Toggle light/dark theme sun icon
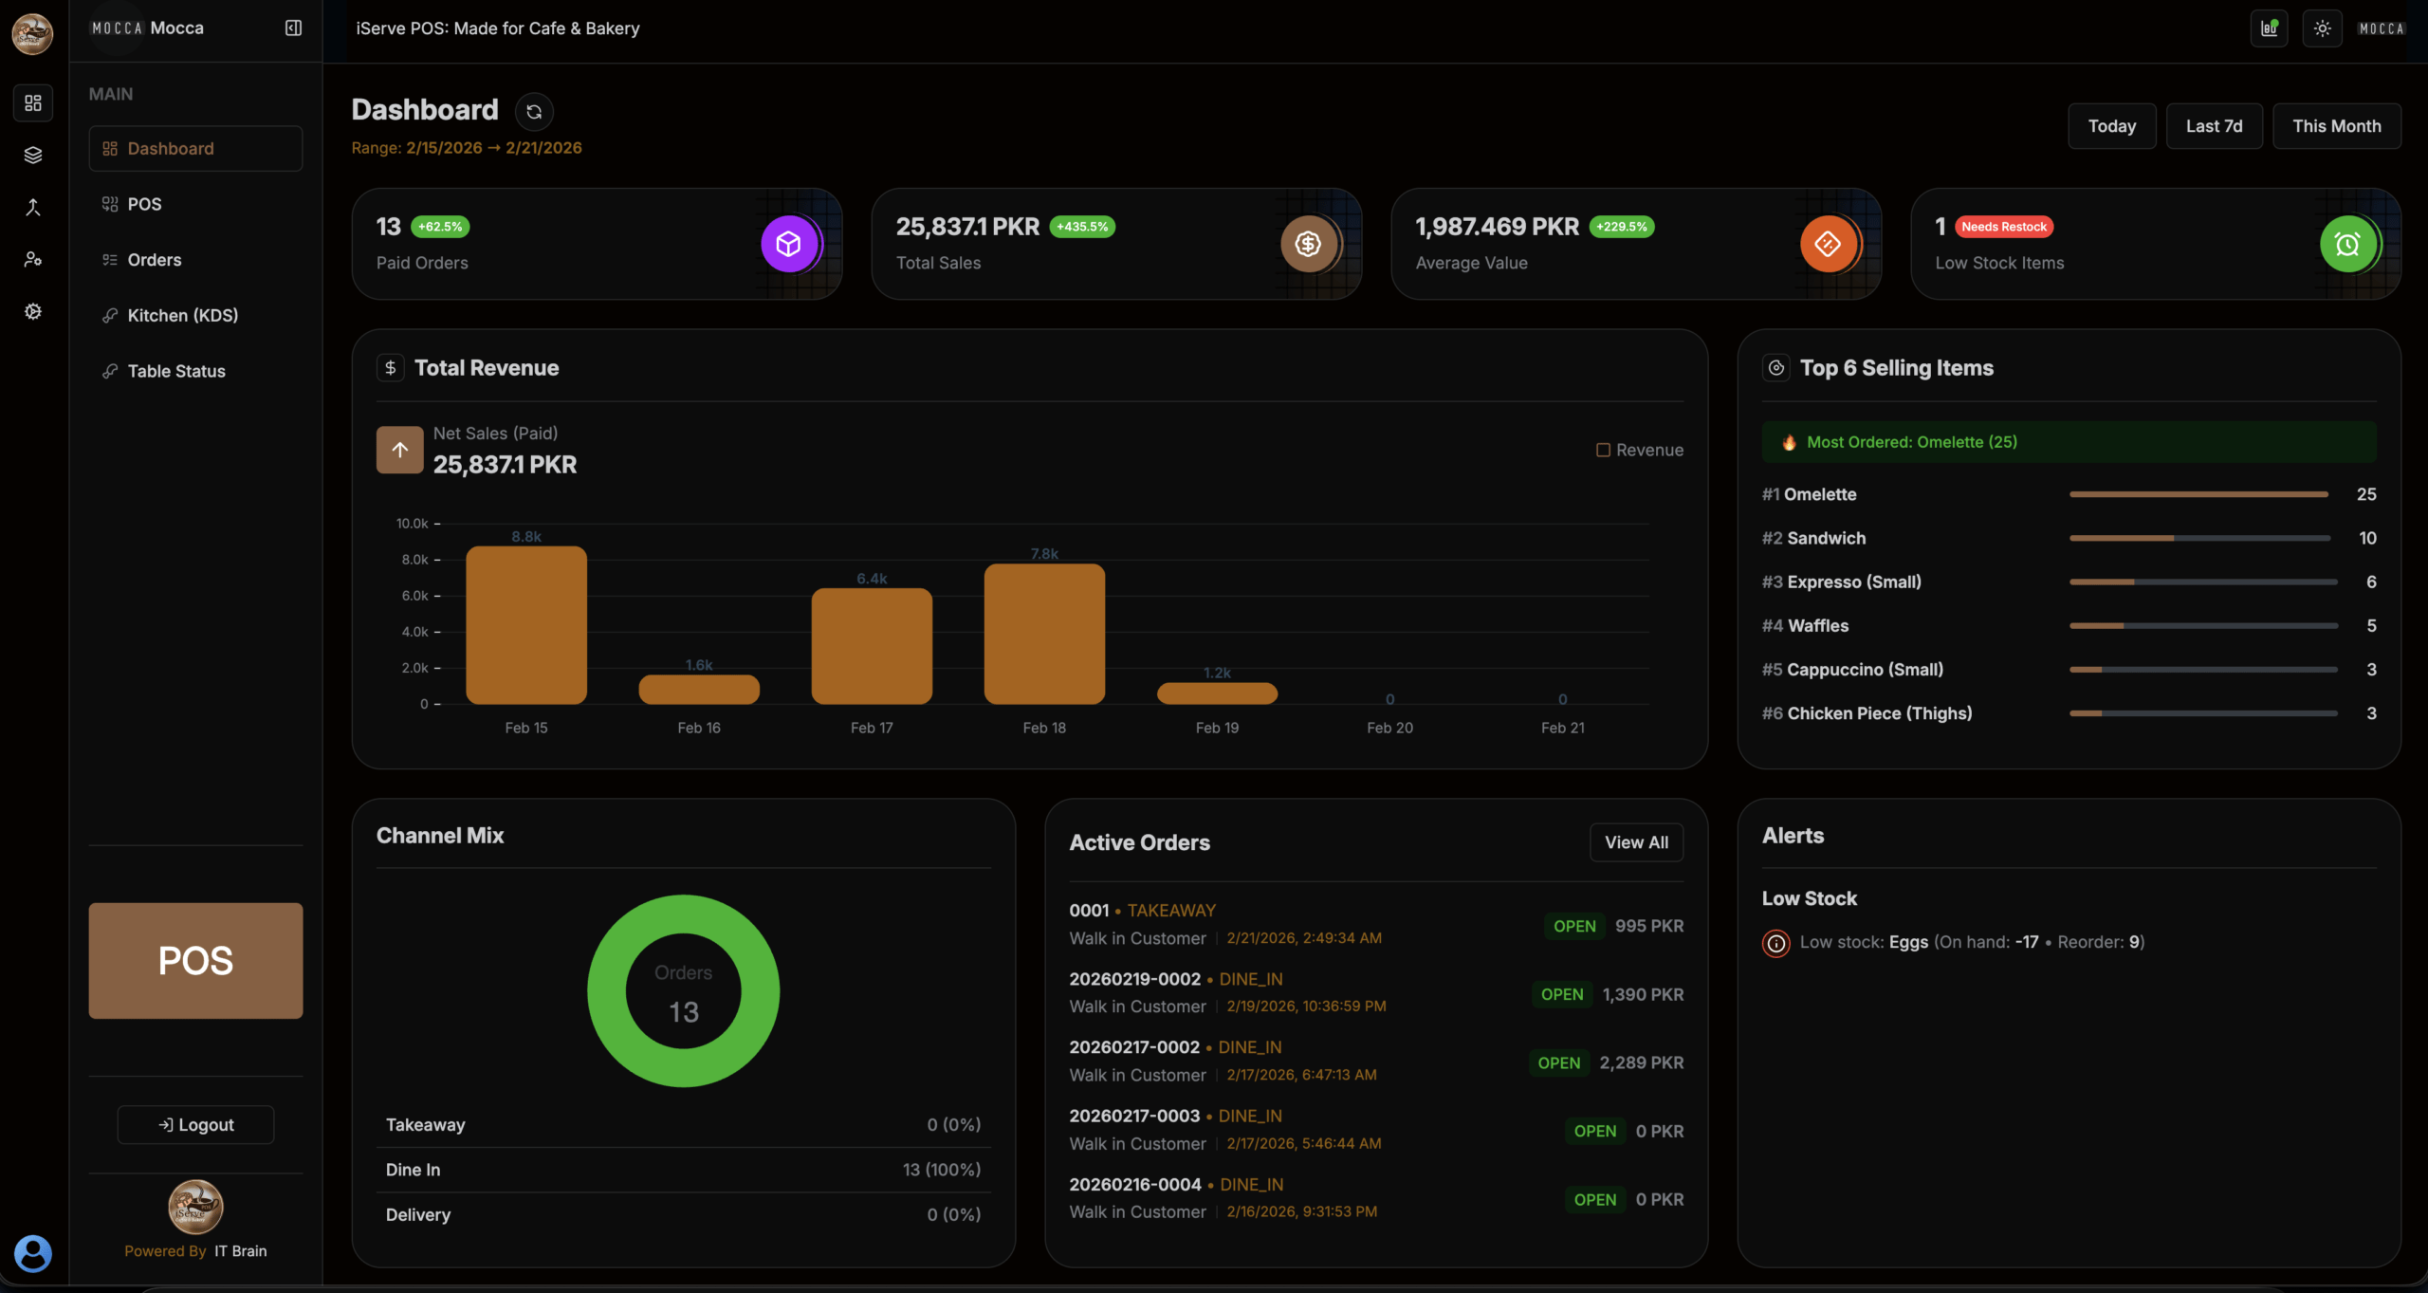Screen dimensions: 2428x1293 2322,28
